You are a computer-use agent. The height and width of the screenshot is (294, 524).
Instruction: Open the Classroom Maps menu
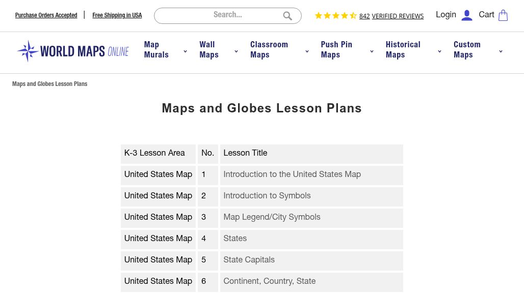pos(269,50)
